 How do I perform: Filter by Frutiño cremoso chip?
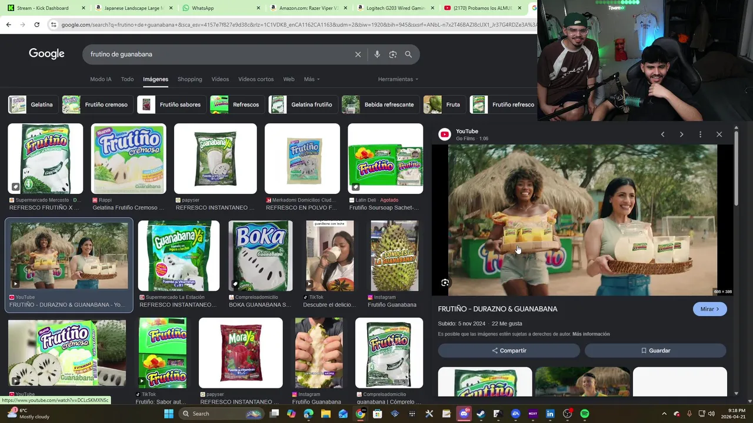(97, 105)
